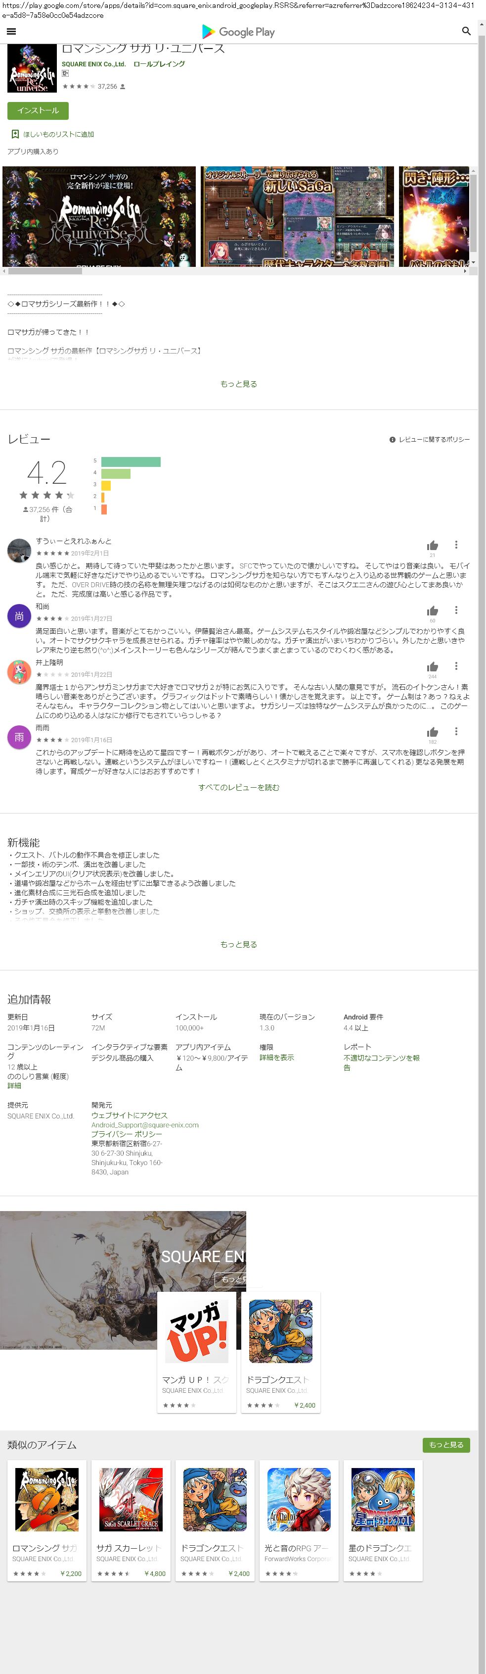
Task: Click すべてのレビューを読む link
Action: (x=238, y=788)
